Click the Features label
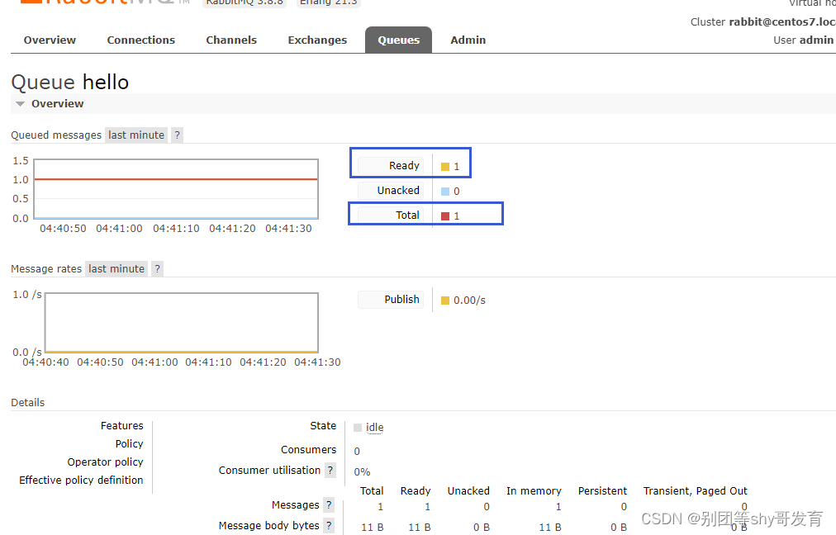The image size is (836, 535). click(x=121, y=426)
